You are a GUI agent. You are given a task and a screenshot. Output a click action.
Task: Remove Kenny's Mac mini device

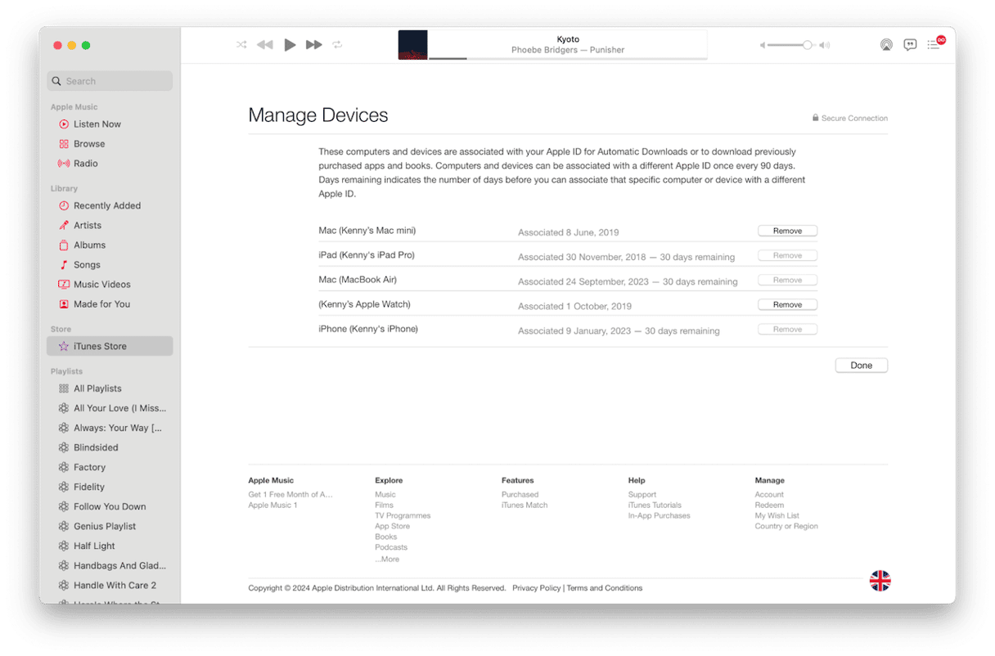pos(787,231)
